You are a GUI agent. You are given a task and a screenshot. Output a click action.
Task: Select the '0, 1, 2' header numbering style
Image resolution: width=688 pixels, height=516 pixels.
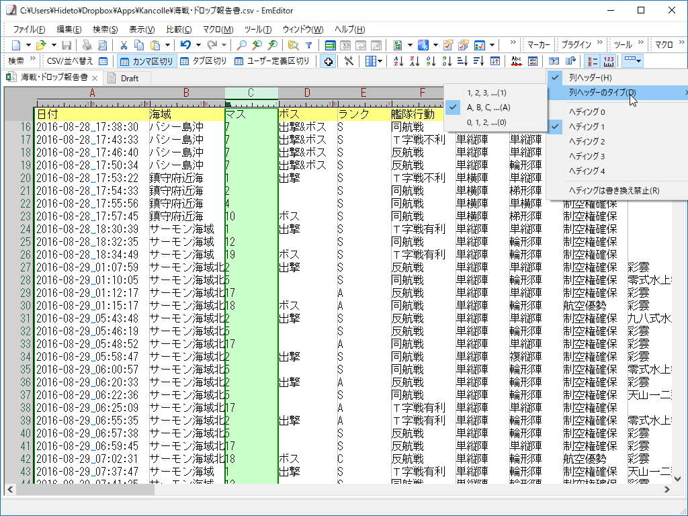click(486, 122)
